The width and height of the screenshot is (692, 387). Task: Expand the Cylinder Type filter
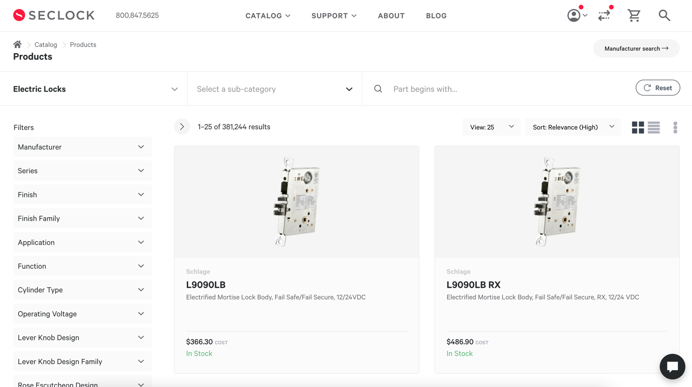coord(82,290)
